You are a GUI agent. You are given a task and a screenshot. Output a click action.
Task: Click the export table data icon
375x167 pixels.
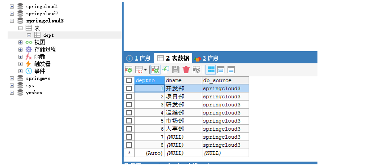click(x=129, y=70)
